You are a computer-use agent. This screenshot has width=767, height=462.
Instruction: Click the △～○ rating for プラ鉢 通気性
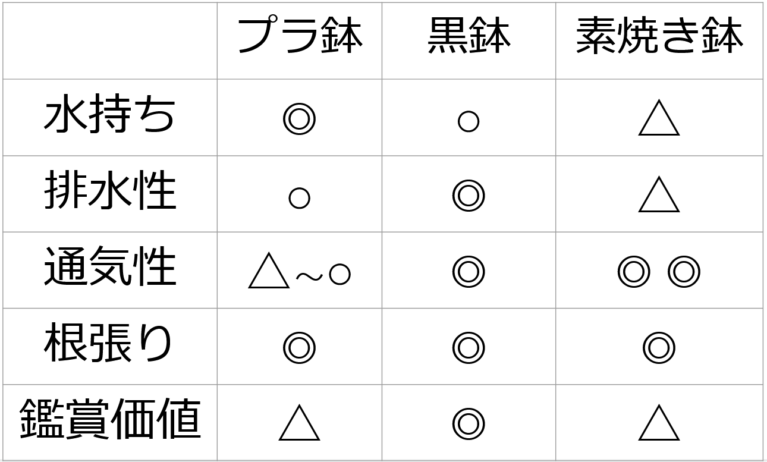[299, 273]
